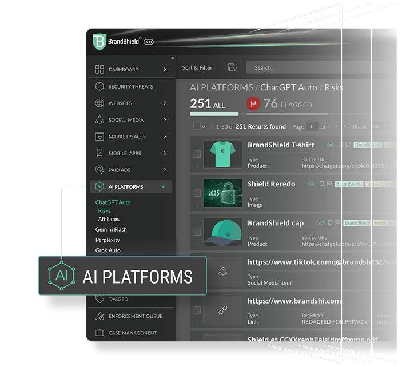Flag the BrandShield T-shirt result
Screen dimensions: 410x367
348,145
